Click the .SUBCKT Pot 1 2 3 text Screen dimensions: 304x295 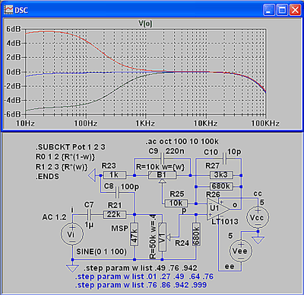click(70, 147)
